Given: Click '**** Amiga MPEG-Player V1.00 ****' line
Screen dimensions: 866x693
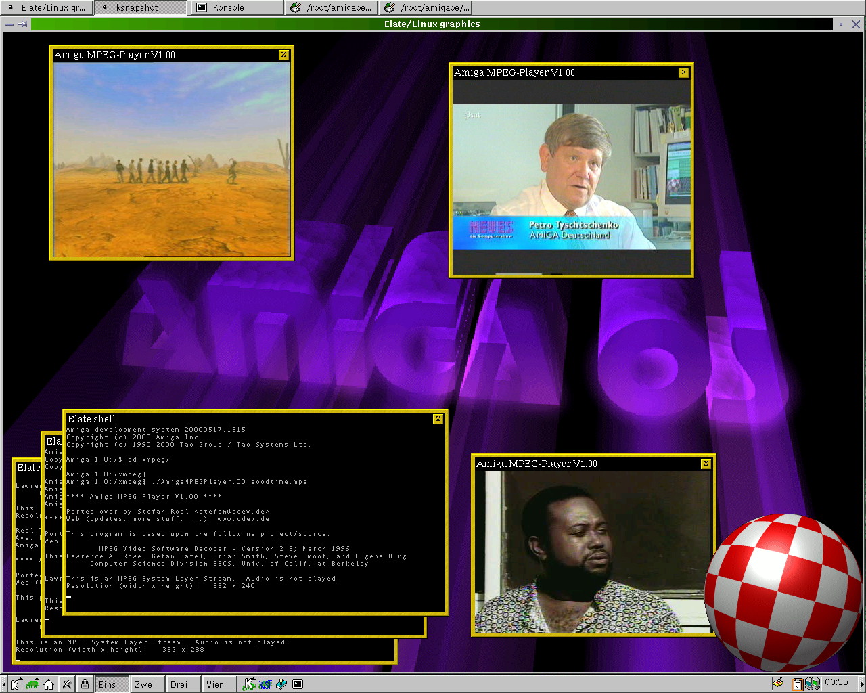Looking at the screenshot, I should 144,497.
